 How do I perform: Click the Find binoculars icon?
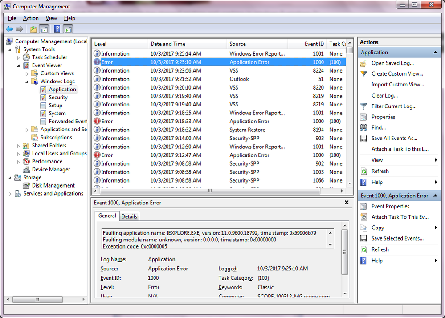[363, 128]
